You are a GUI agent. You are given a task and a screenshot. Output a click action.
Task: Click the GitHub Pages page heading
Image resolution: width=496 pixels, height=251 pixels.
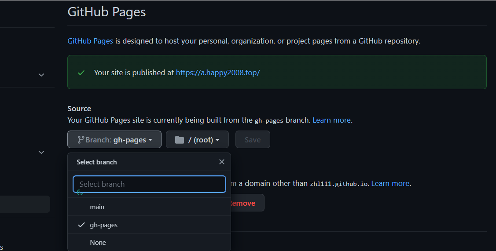[107, 12]
